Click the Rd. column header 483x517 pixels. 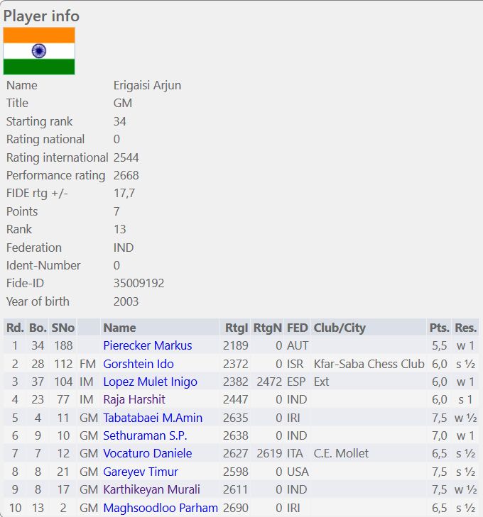coord(15,328)
